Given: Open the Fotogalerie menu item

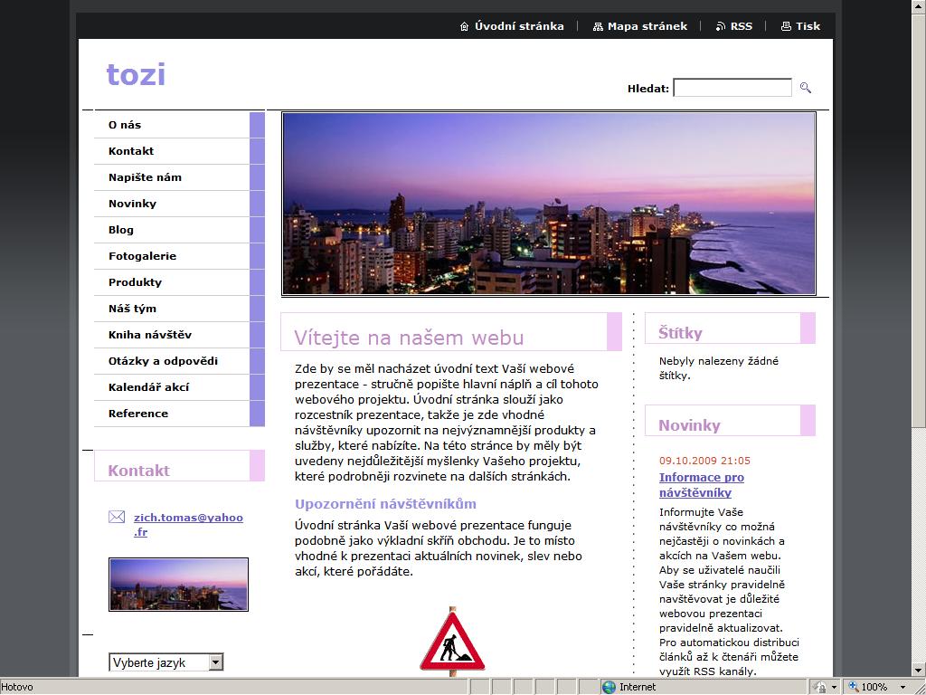Looking at the screenshot, I should [142, 256].
